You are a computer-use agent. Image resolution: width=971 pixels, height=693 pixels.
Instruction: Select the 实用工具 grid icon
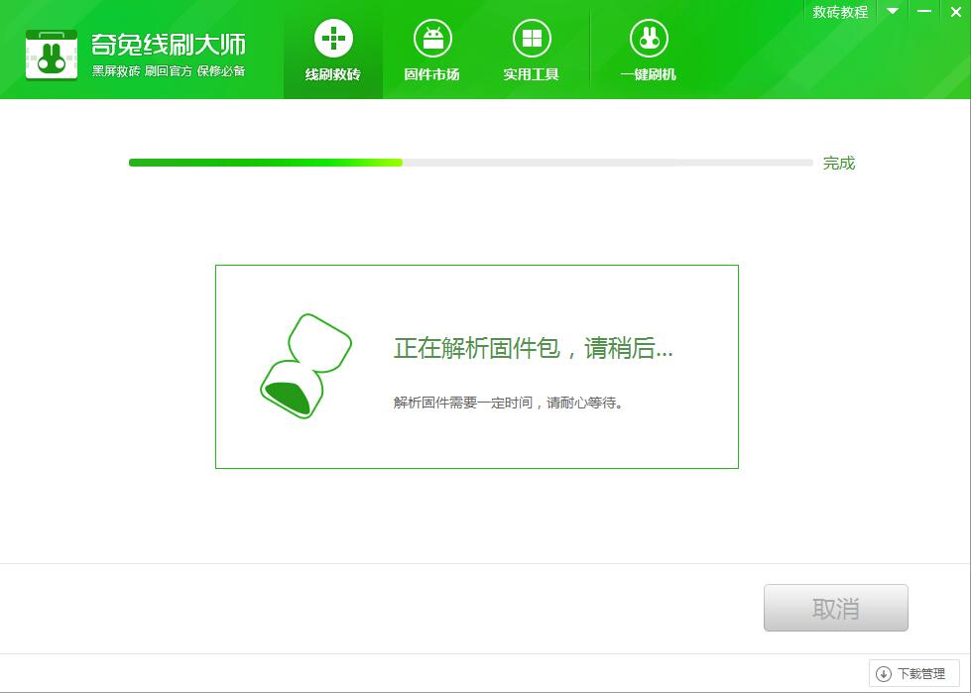[x=532, y=40]
